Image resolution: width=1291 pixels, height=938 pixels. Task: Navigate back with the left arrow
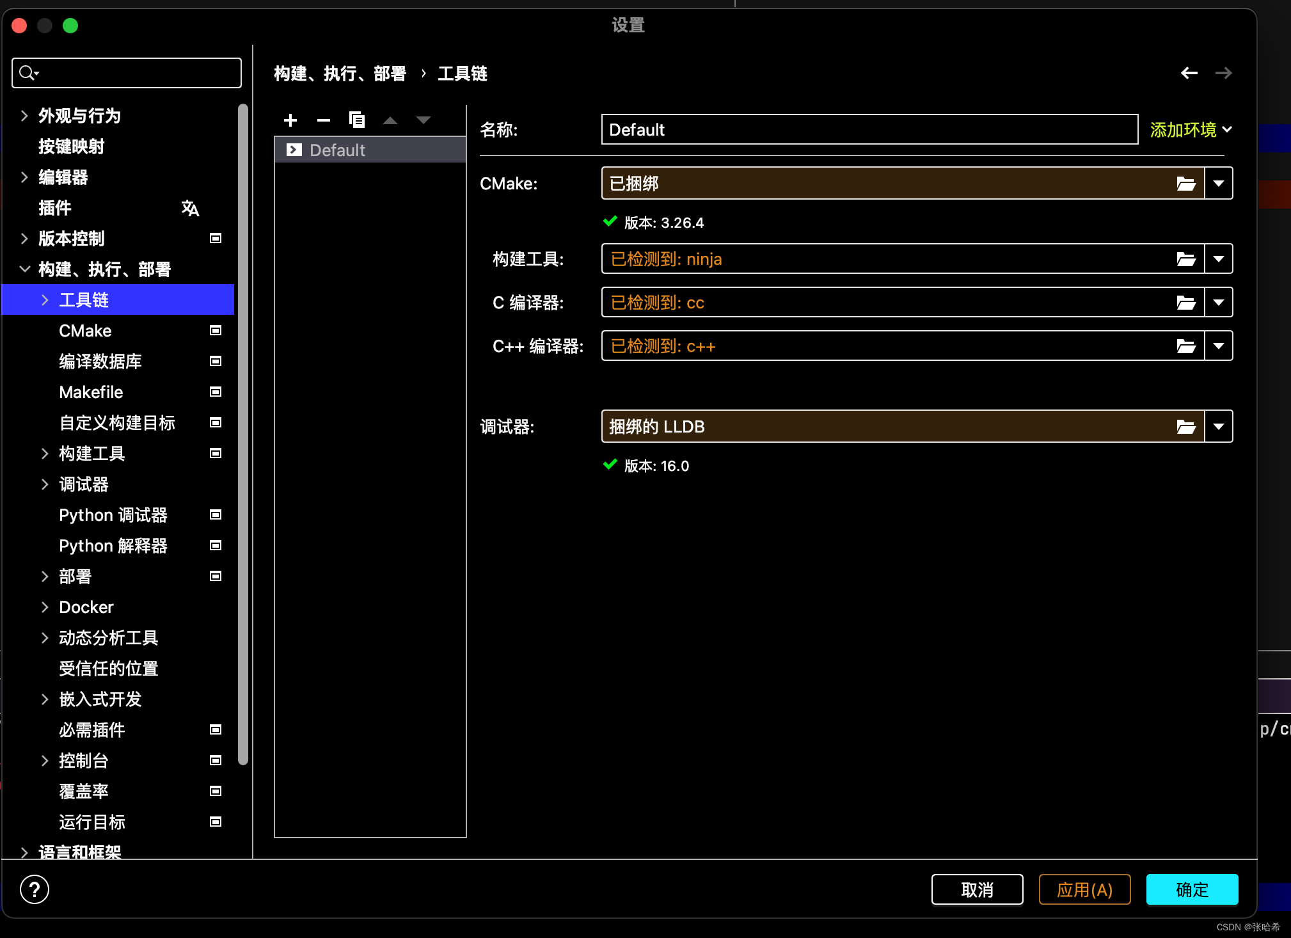click(1189, 73)
